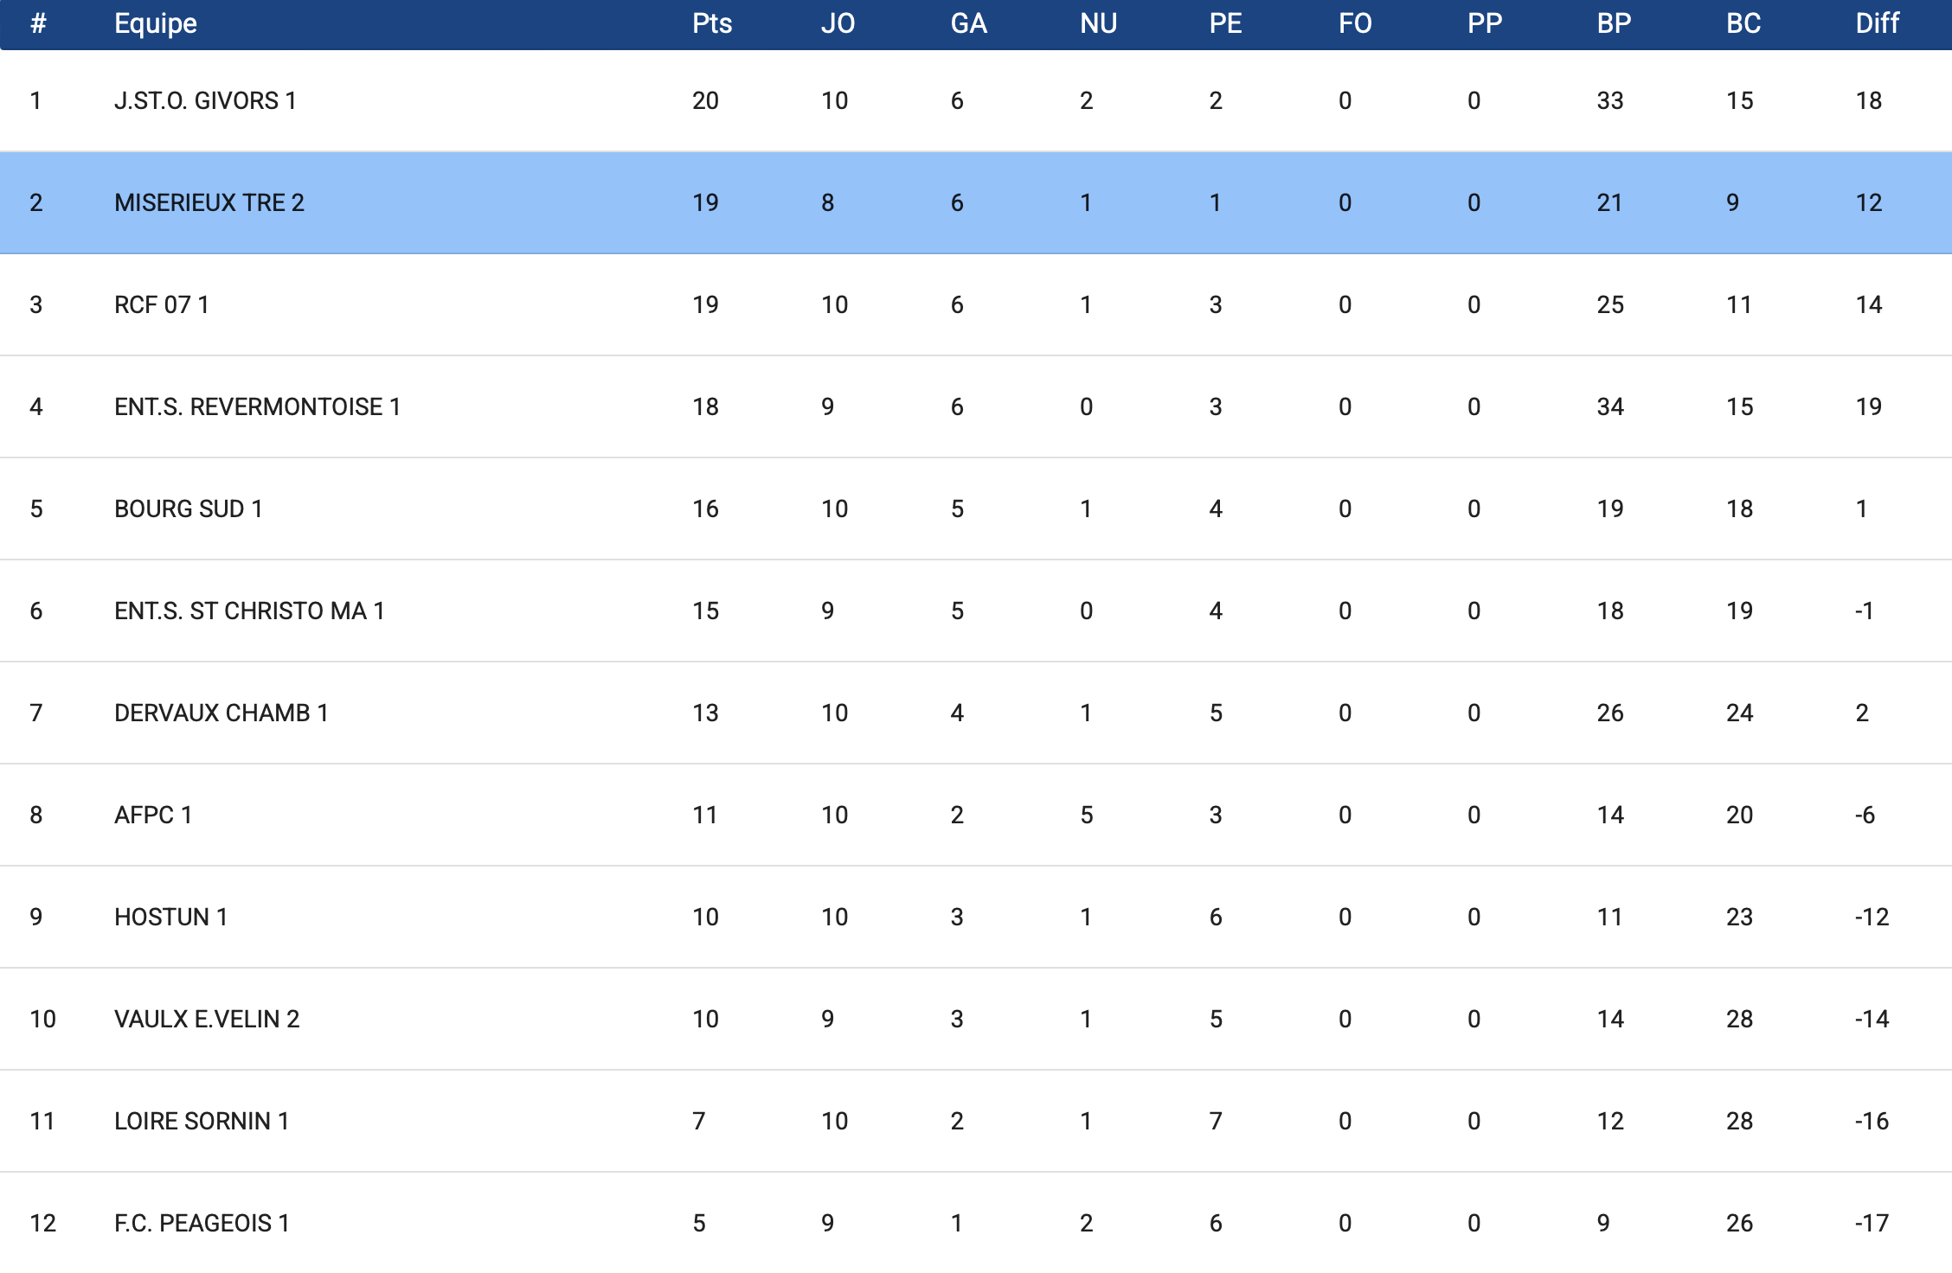Click the JO column header
This screenshot has height=1273, width=1952.
[838, 23]
